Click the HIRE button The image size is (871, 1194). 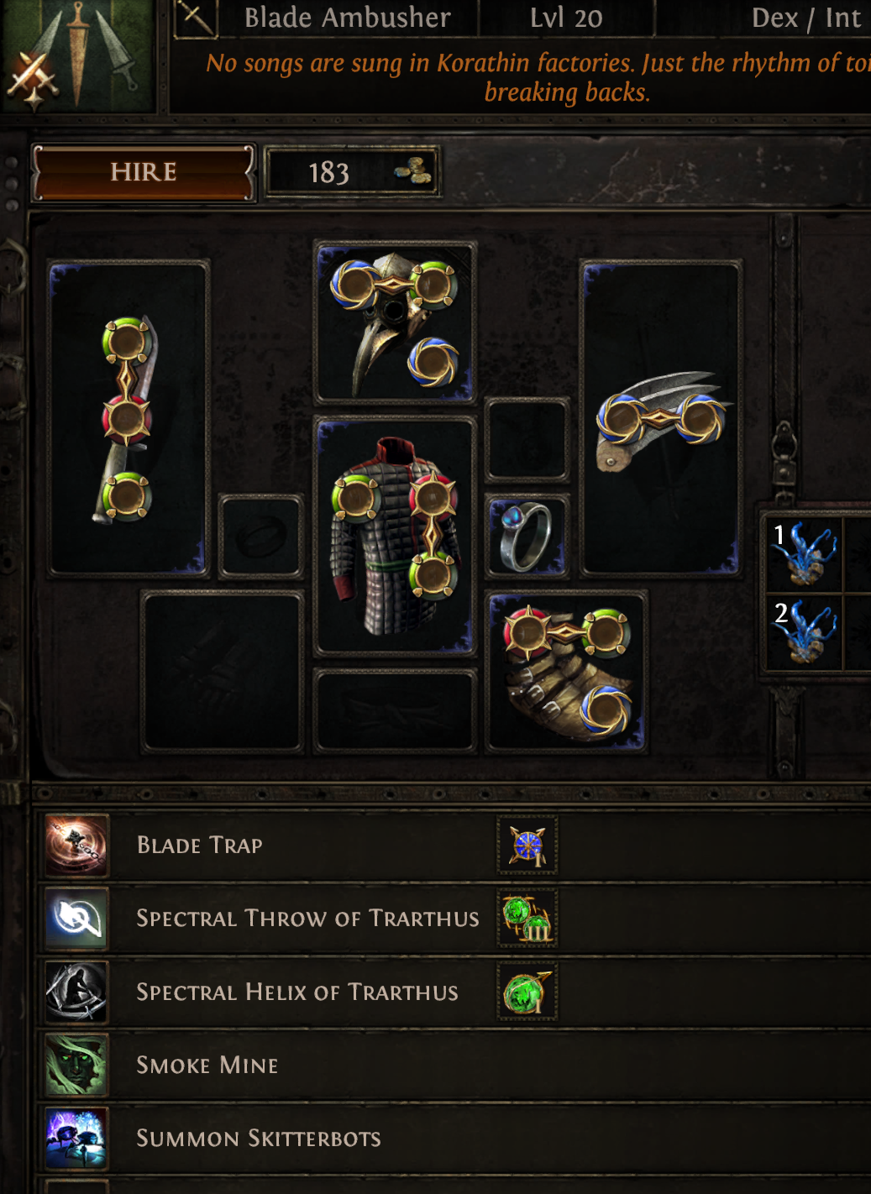[143, 172]
